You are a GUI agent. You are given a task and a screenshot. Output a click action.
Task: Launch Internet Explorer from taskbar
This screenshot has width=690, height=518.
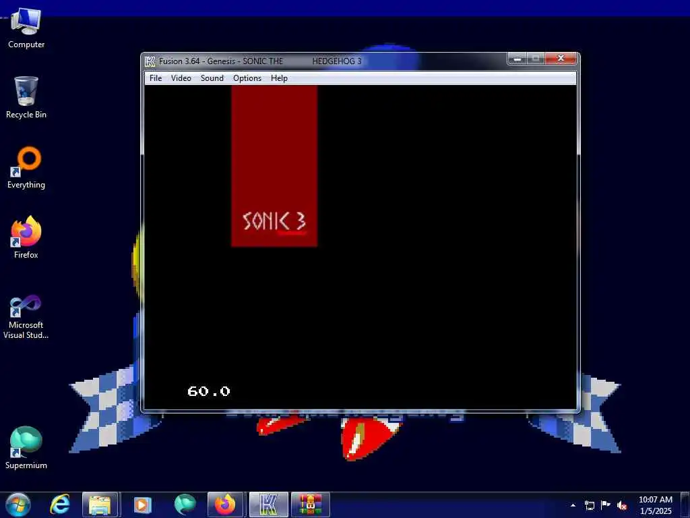tap(60, 505)
